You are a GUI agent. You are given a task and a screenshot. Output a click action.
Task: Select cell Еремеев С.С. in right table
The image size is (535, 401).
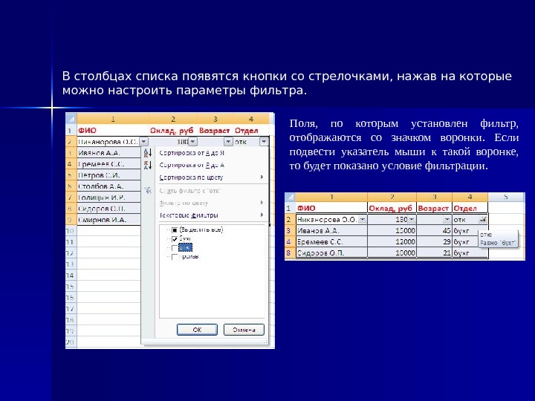(331, 242)
